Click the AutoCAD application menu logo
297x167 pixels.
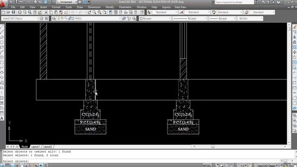3,4
